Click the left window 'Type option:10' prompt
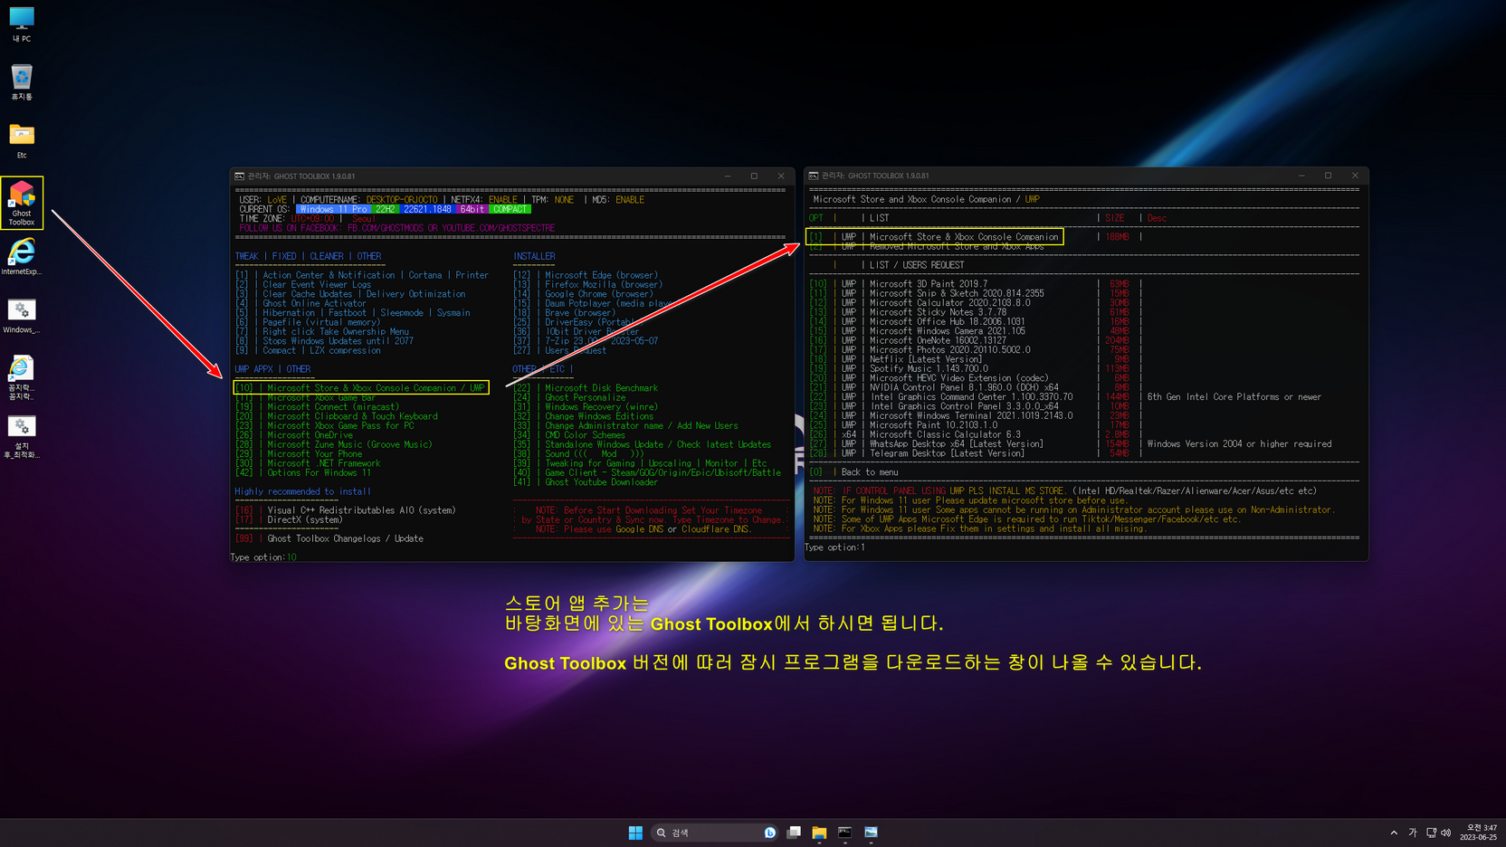The width and height of the screenshot is (1506, 847). tap(263, 557)
